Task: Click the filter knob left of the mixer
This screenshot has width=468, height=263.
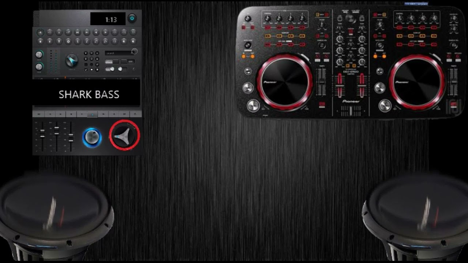Action: pyautogui.click(x=322, y=24)
